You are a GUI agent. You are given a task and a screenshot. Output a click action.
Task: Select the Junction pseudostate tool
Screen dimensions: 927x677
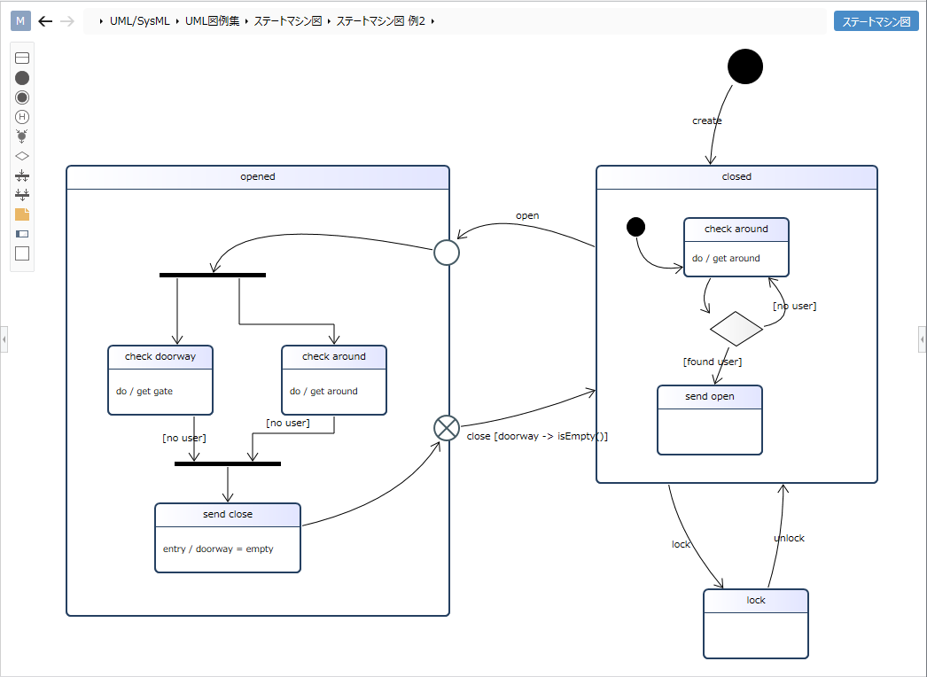coord(22,136)
